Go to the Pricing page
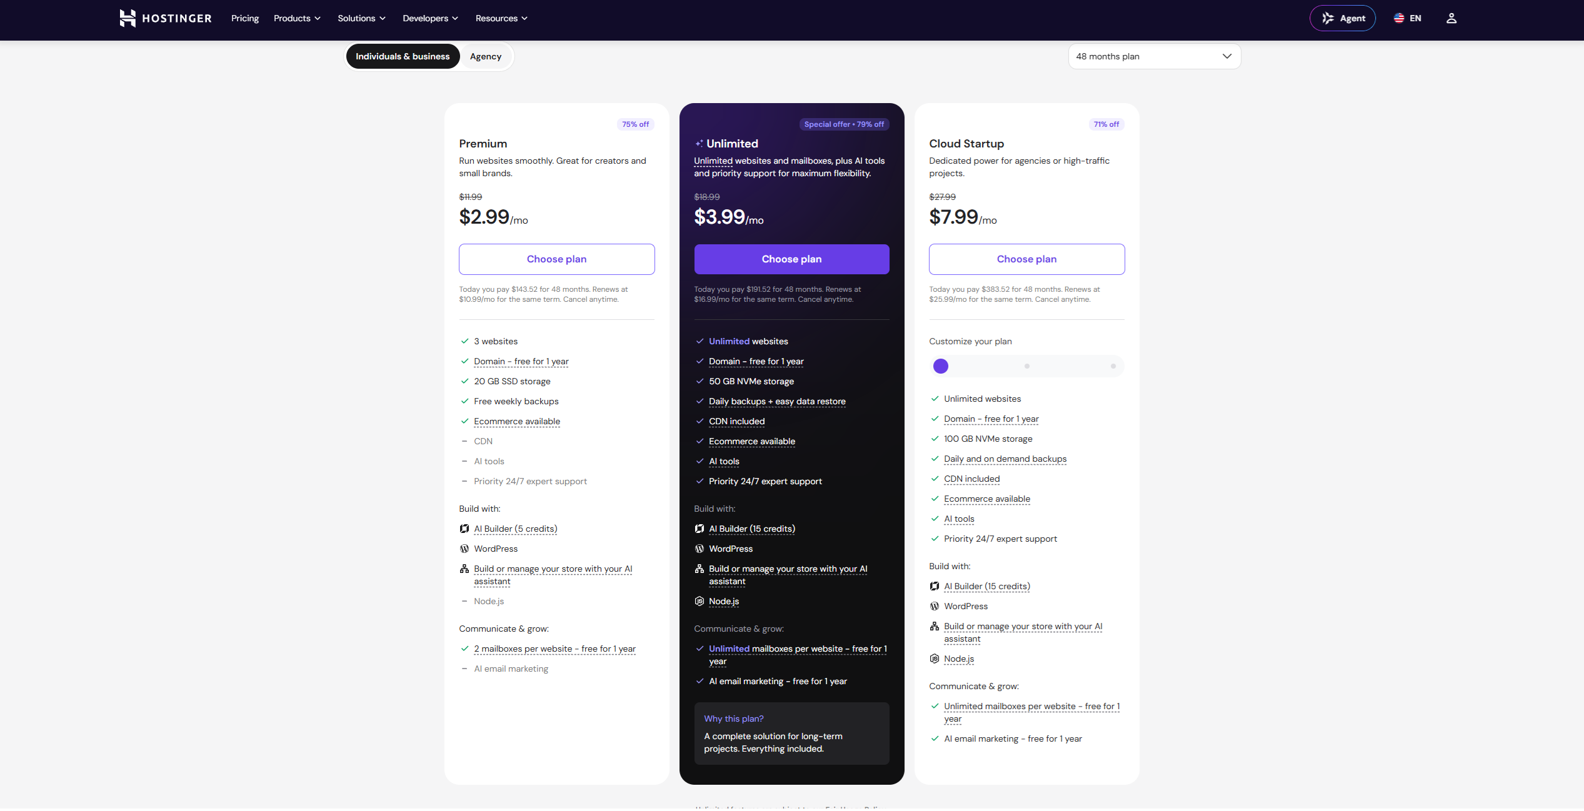 pyautogui.click(x=245, y=18)
